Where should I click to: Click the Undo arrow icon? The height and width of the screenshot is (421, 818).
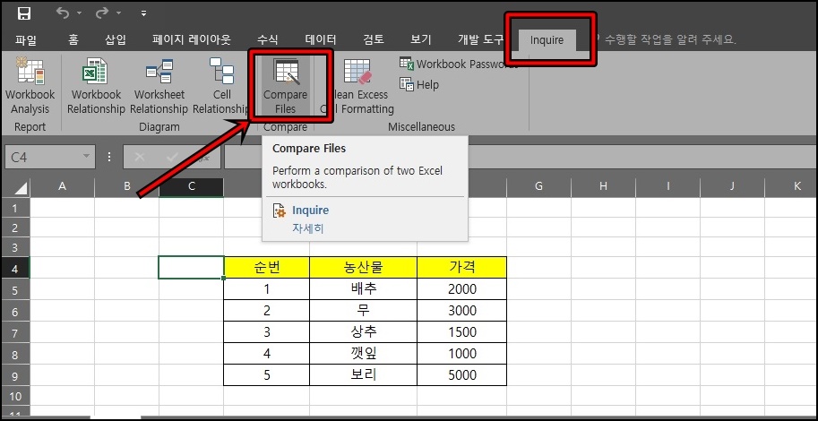63,13
